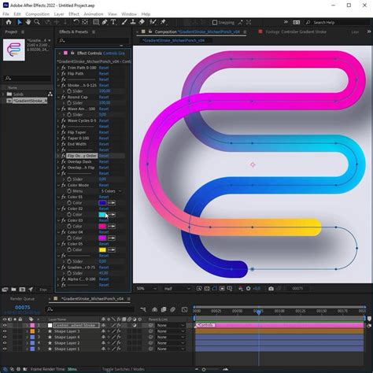Viewport: 373px width, 373px height.
Task: Select the Rectangle shape tool
Action: pos(96,22)
